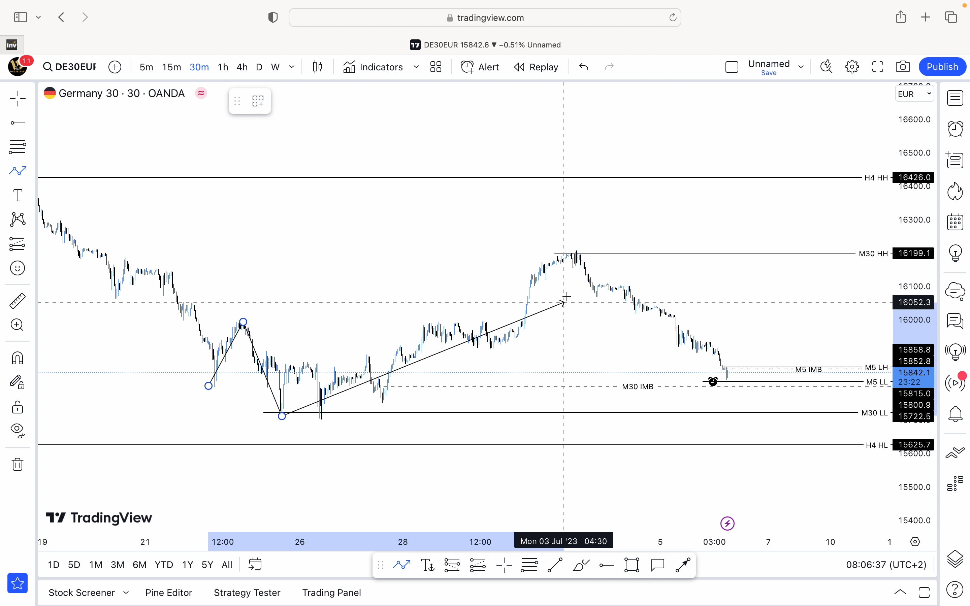Delete drawings with the trash icon
This screenshot has height=606, width=970.
pos(17,464)
